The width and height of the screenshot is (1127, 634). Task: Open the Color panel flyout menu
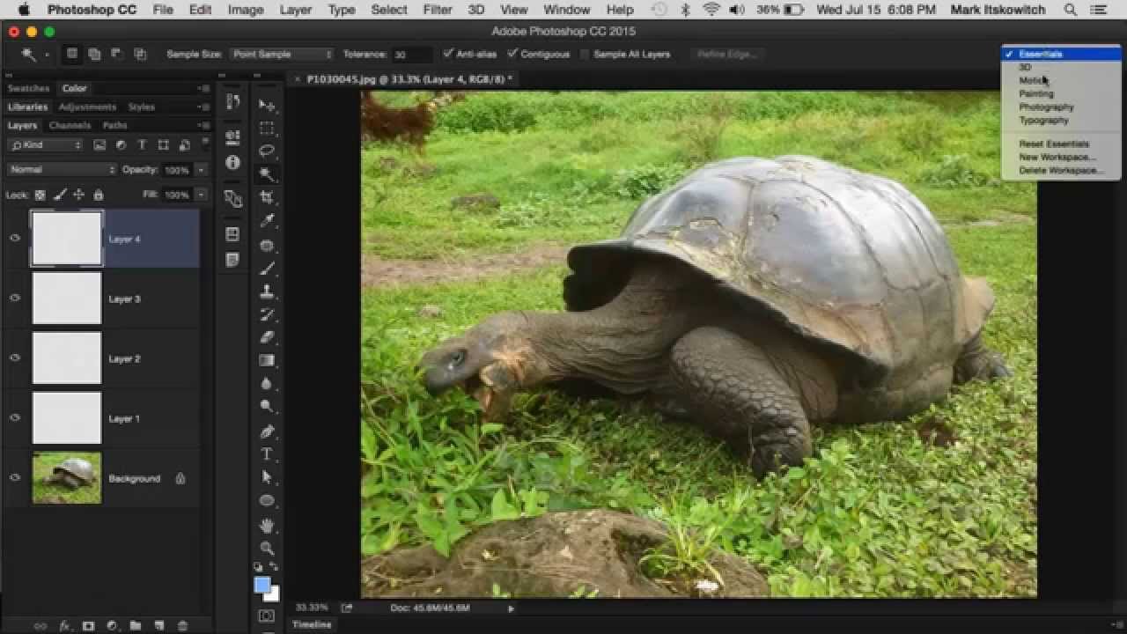(x=204, y=88)
